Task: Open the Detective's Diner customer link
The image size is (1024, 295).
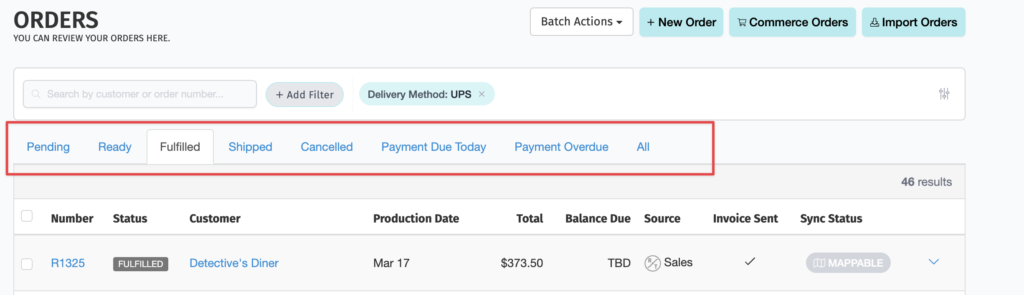Action: point(234,263)
